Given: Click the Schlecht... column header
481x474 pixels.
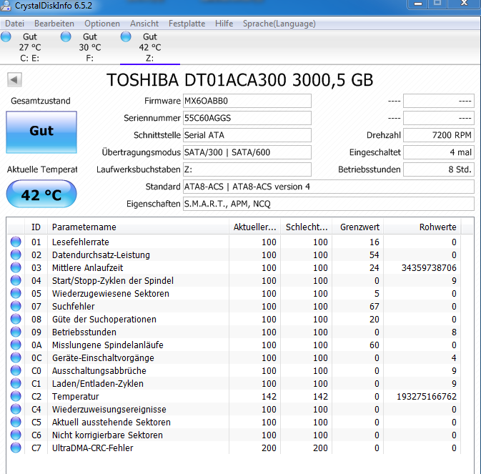Looking at the screenshot, I should pyautogui.click(x=306, y=227).
